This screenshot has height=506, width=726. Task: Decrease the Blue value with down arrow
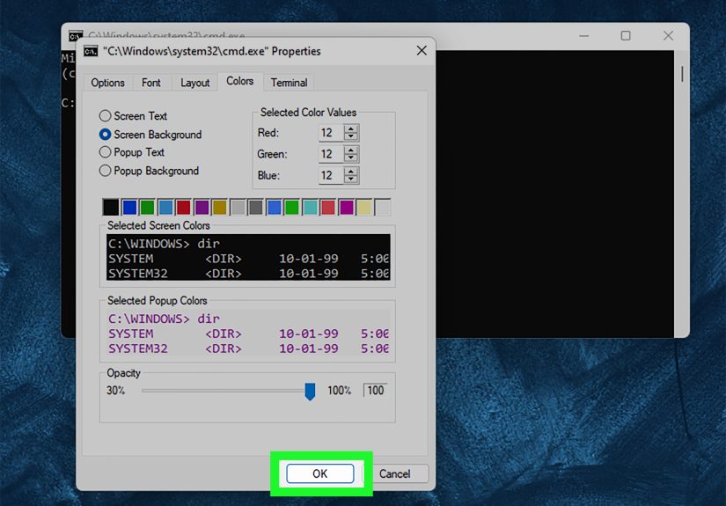point(351,180)
